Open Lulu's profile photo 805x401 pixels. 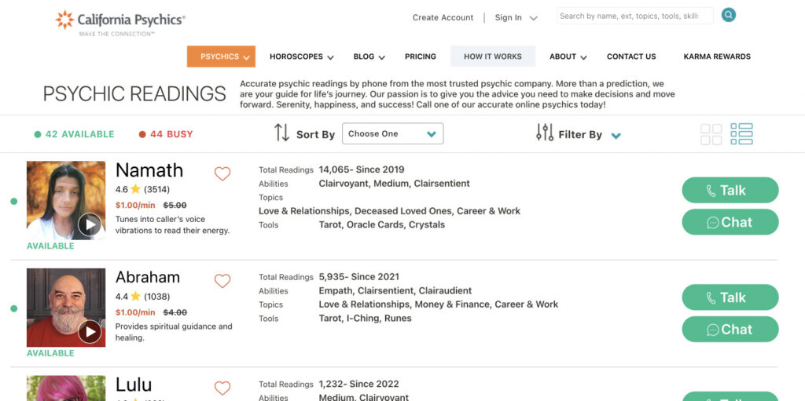[x=66, y=388]
